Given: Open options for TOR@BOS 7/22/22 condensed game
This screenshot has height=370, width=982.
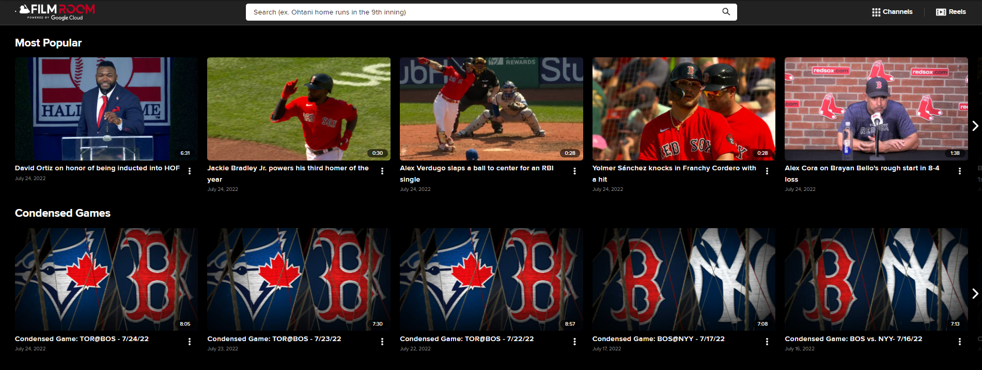Looking at the screenshot, I should pyautogui.click(x=574, y=342).
